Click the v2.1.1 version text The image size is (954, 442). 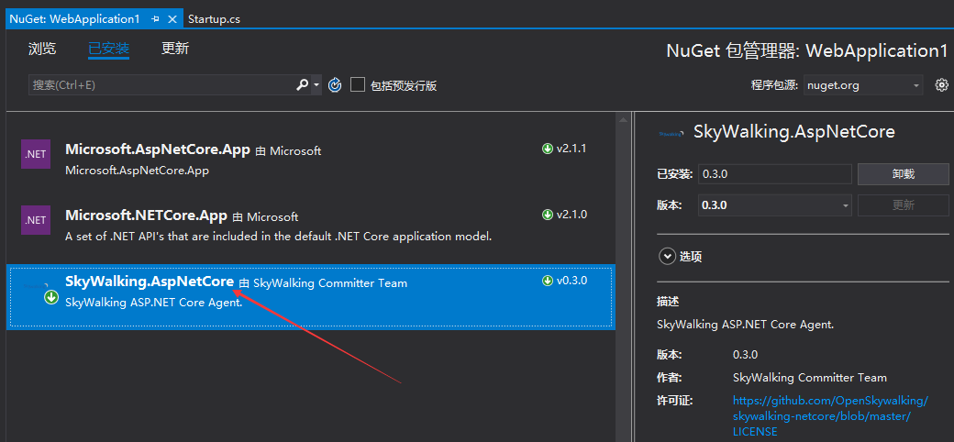coord(571,149)
